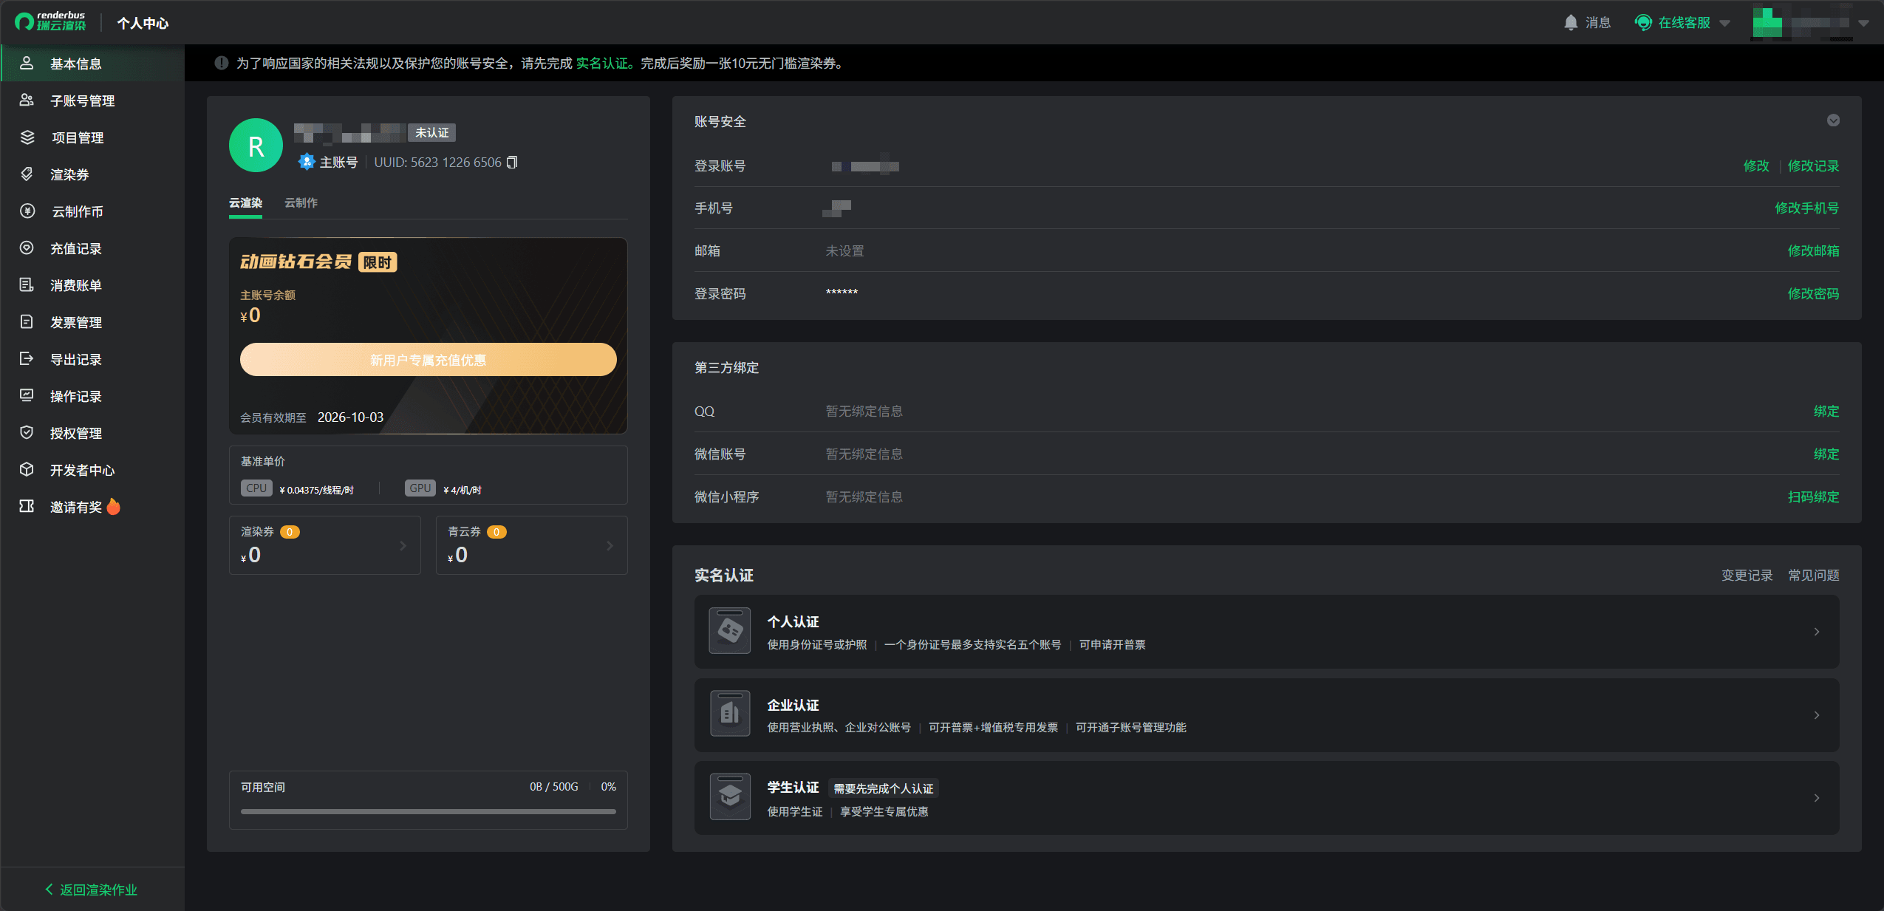Click the 修改密码 link
The height and width of the screenshot is (911, 1884).
coord(1813,293)
